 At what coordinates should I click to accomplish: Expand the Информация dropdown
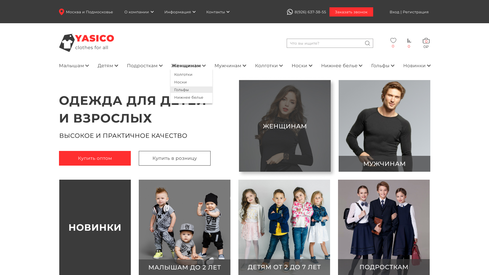point(180,12)
